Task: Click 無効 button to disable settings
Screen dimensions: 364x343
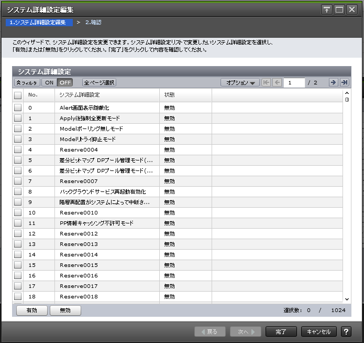Action: 65,310
